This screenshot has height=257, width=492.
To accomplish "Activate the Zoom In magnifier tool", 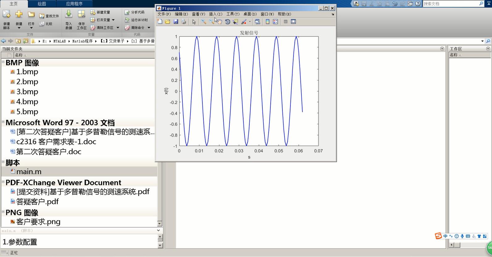I will point(204,22).
